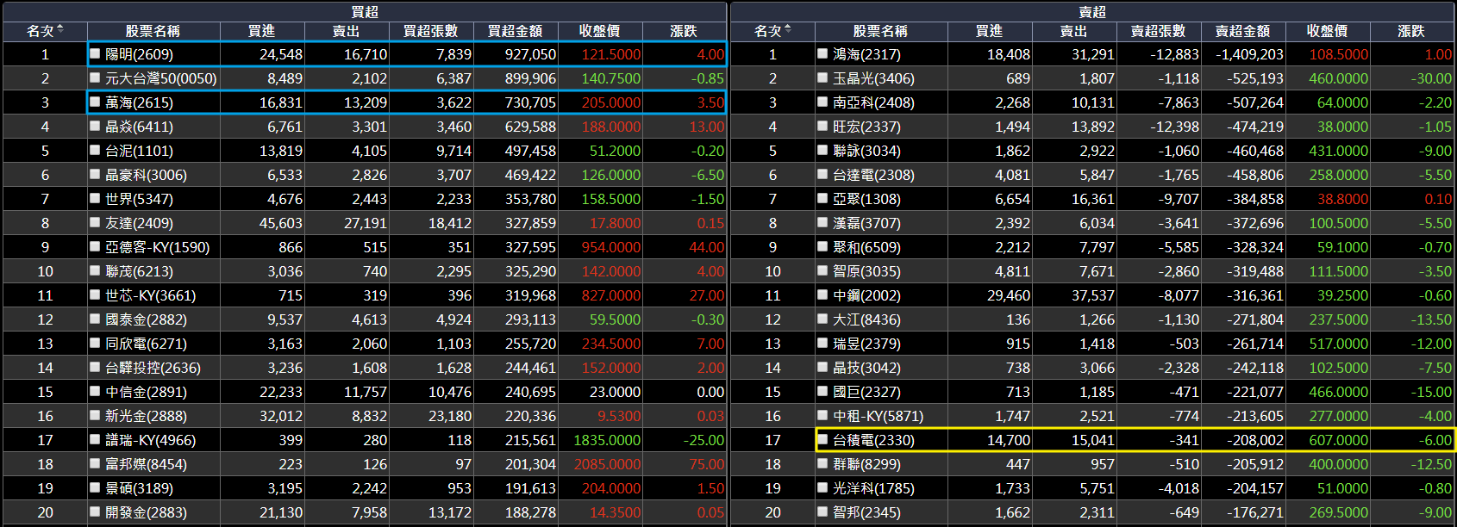This screenshot has width=1457, height=527.
Task: Tick the 中信金(2891) checkbox
Action: tap(96, 391)
